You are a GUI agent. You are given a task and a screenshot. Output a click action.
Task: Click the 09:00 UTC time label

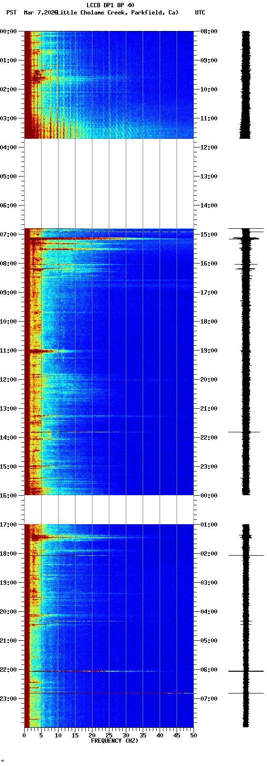click(209, 60)
